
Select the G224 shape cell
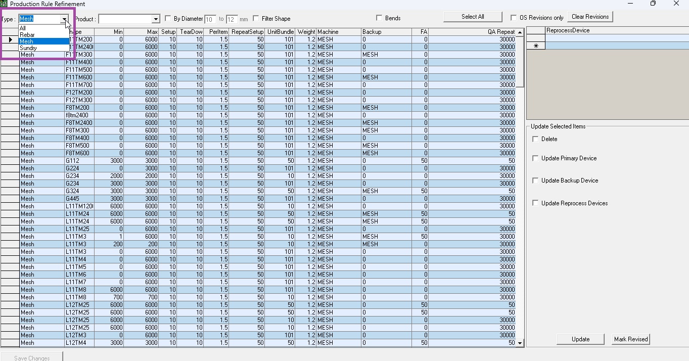pyautogui.click(x=79, y=168)
